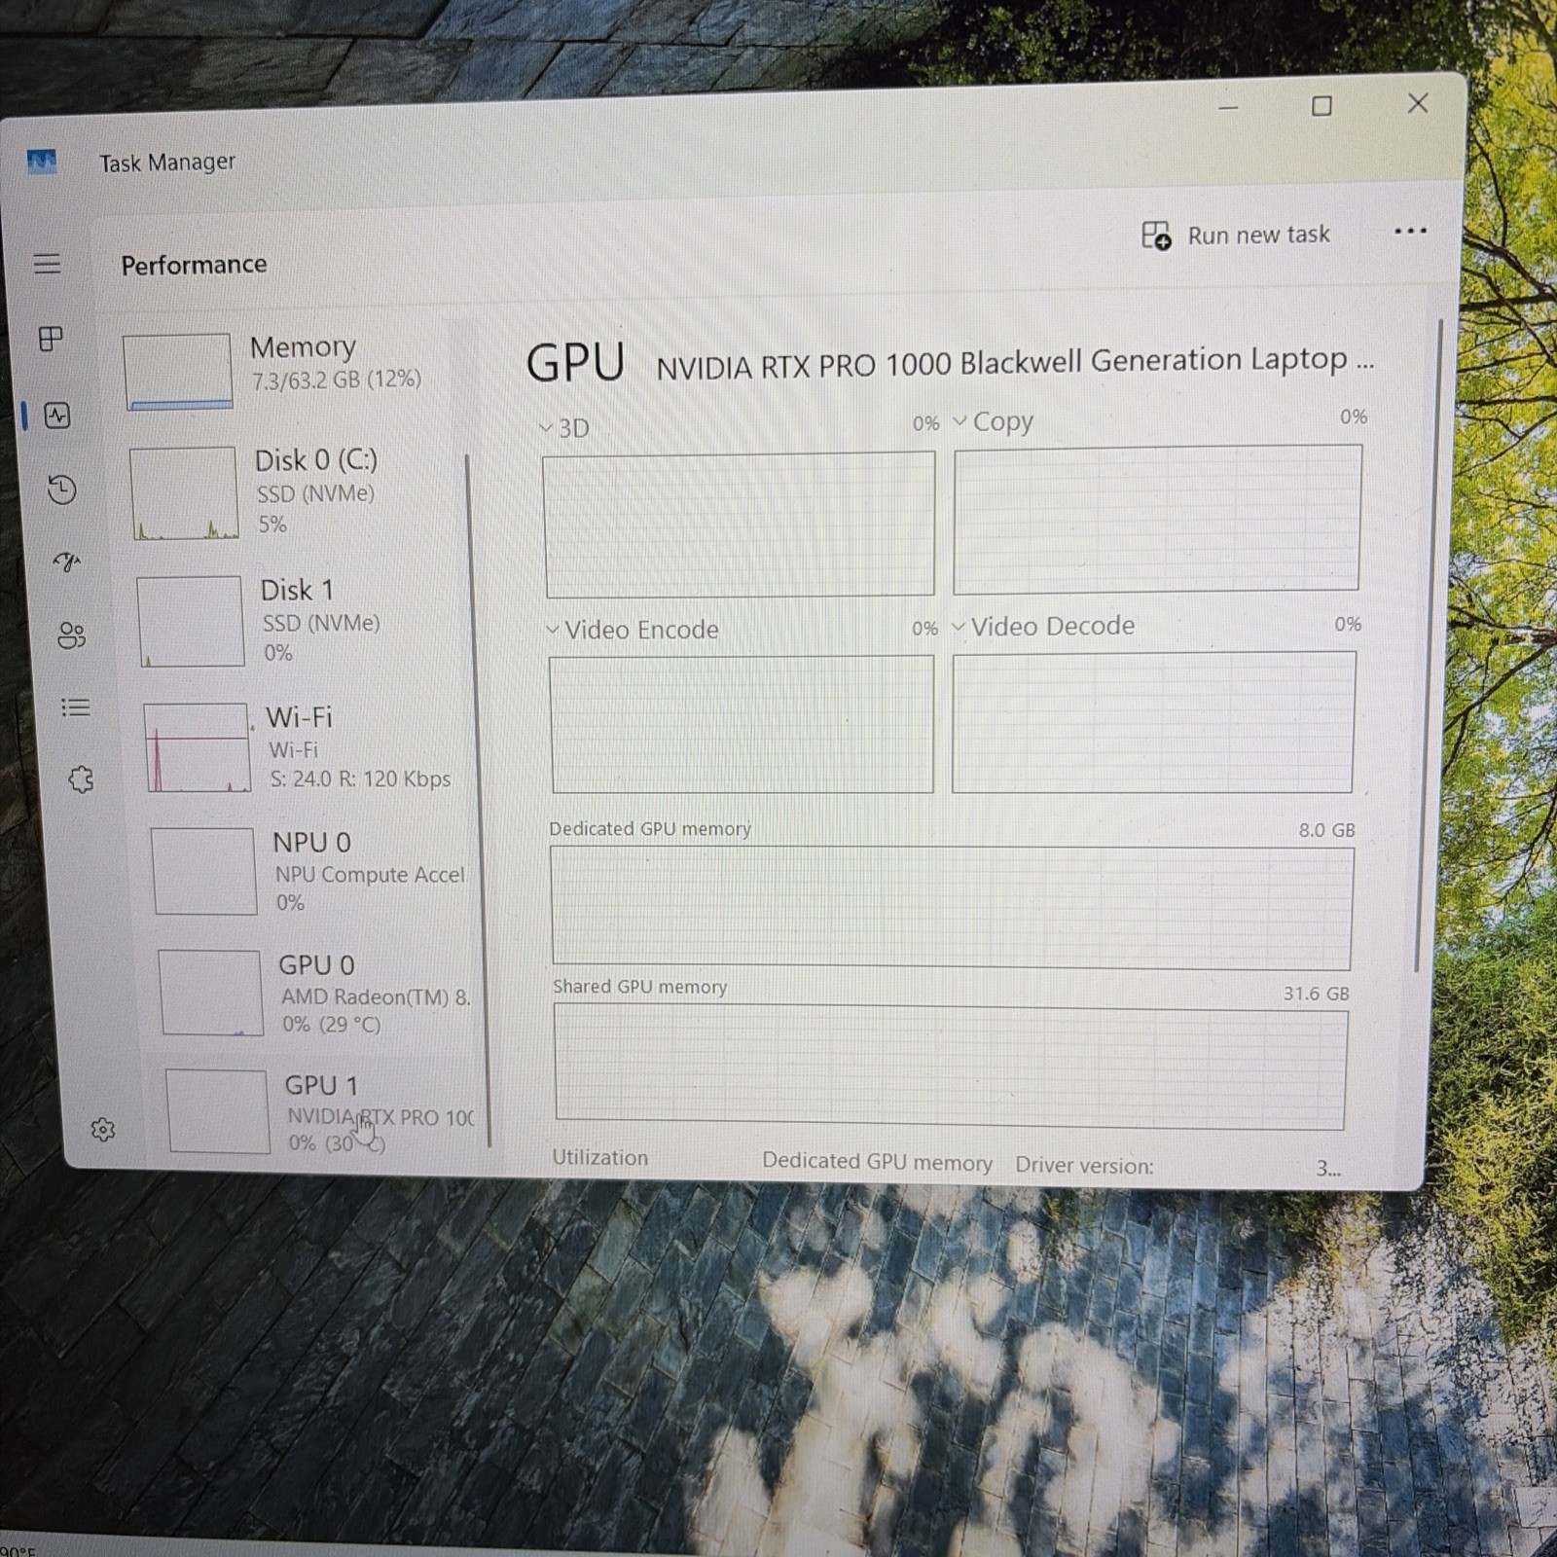Open the three-dot more options menu
Image resolution: width=1557 pixels, height=1557 pixels.
tap(1410, 232)
